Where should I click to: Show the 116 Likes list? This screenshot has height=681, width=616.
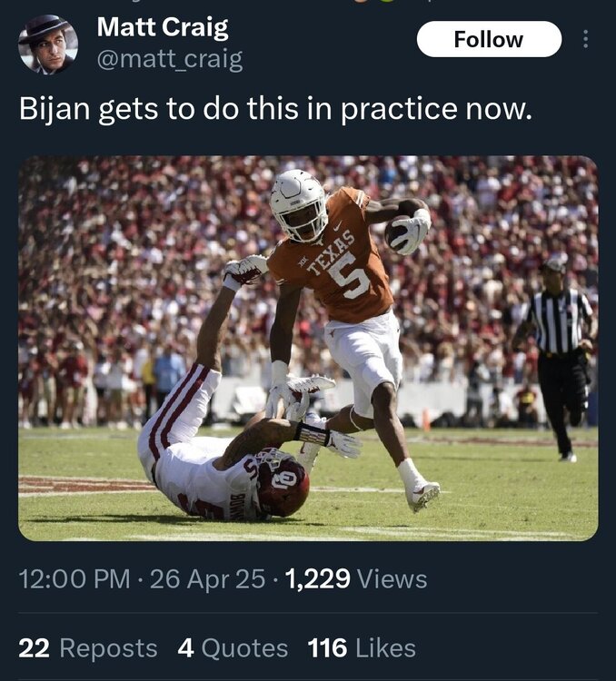coord(362,647)
